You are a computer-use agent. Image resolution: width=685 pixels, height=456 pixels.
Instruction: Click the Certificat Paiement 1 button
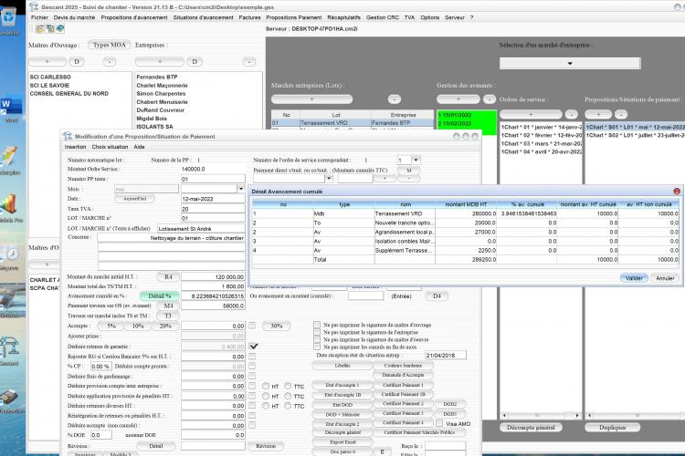pos(403,385)
